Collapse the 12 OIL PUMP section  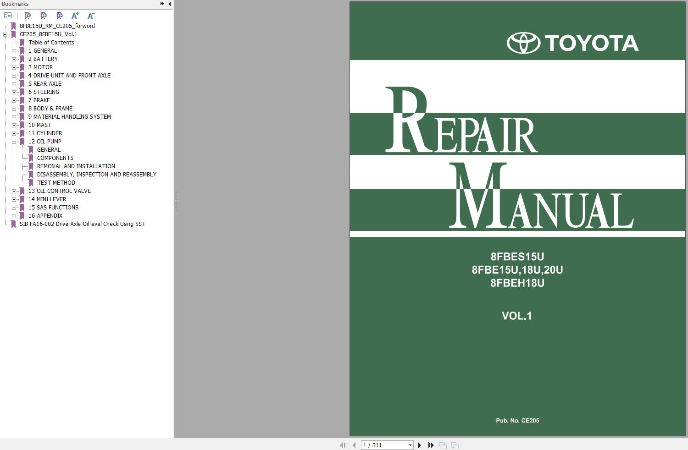pyautogui.click(x=14, y=141)
